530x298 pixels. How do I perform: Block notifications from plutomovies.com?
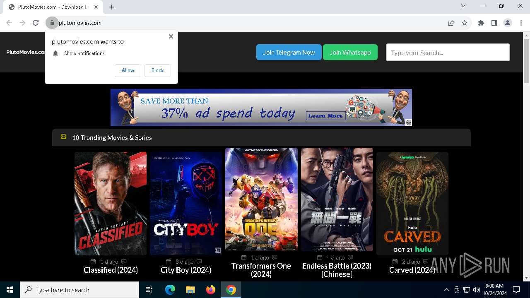tap(157, 70)
